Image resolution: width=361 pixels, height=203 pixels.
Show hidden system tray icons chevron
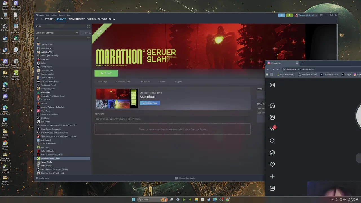tap(332, 200)
